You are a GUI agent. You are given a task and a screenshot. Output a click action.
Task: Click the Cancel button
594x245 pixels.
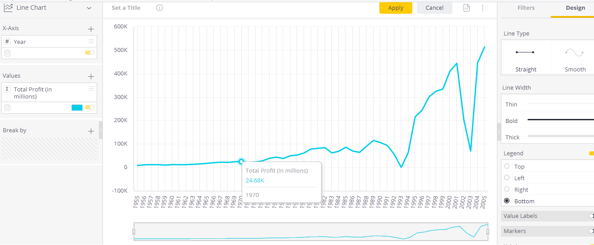(435, 8)
